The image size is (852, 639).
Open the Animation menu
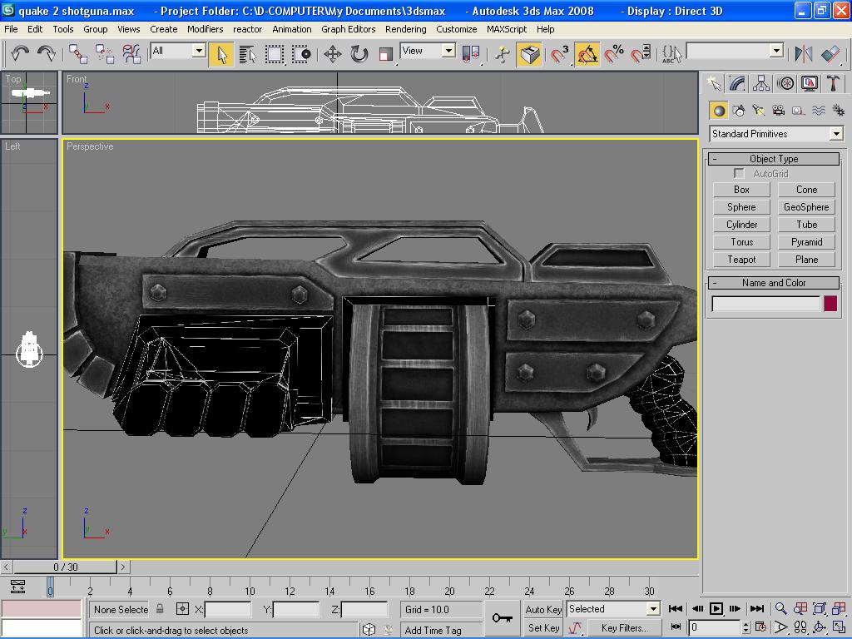click(x=292, y=29)
